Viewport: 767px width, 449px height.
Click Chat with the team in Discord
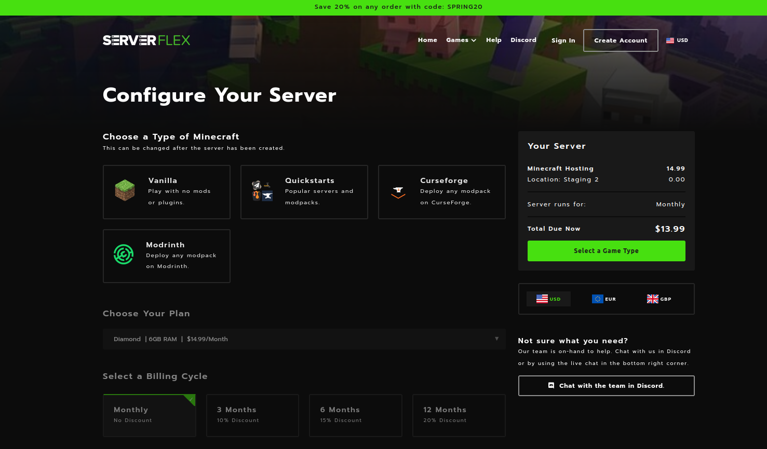607,386
